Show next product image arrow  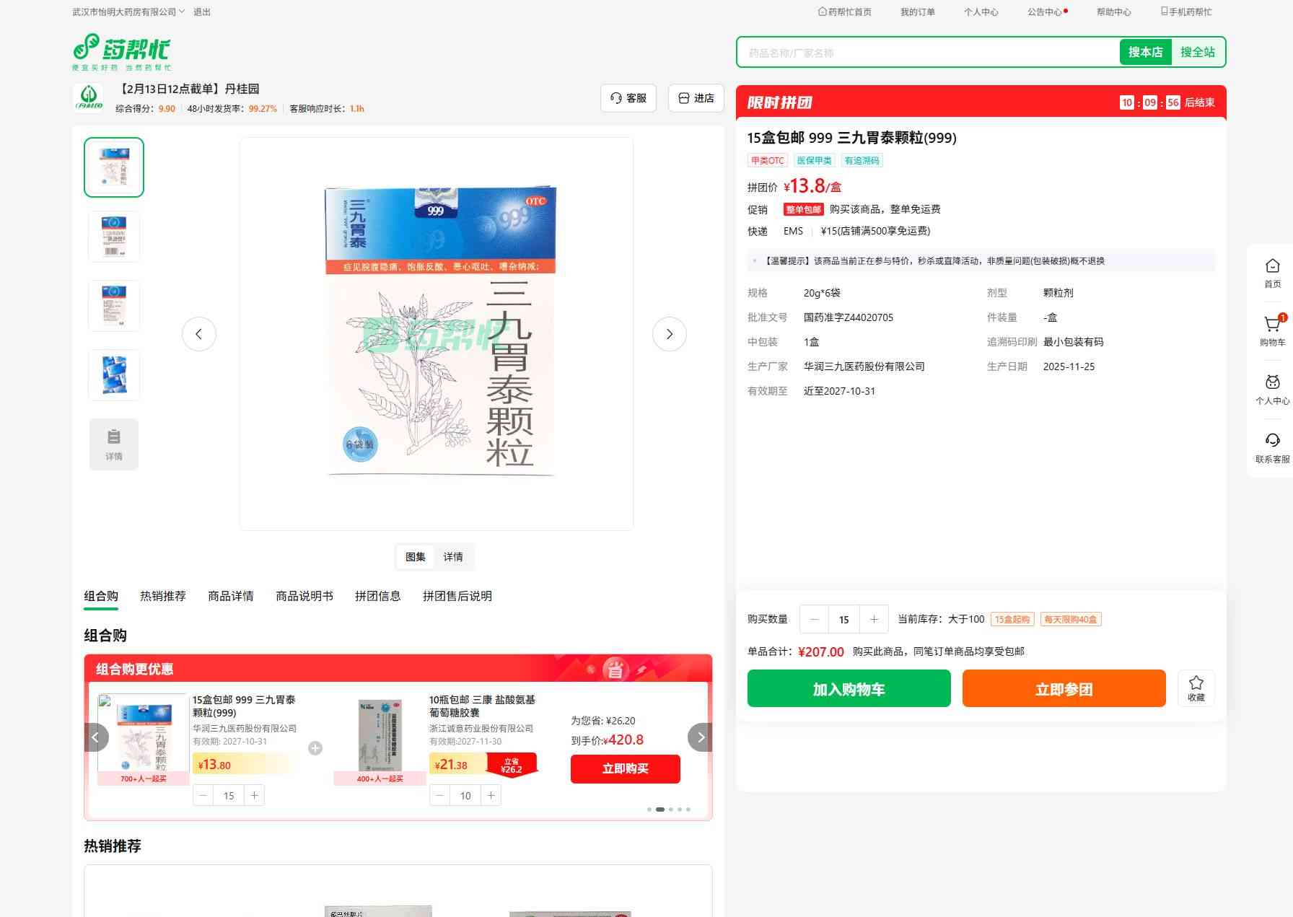(669, 334)
